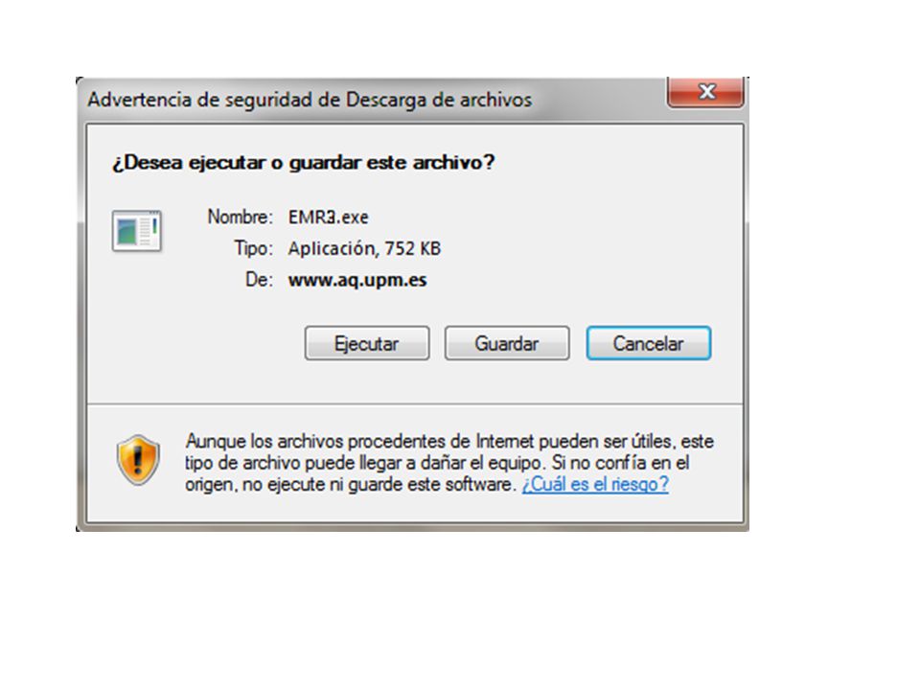920x690 pixels.
Task: Click the EMR3.exe application file icon
Action: pyautogui.click(x=137, y=231)
